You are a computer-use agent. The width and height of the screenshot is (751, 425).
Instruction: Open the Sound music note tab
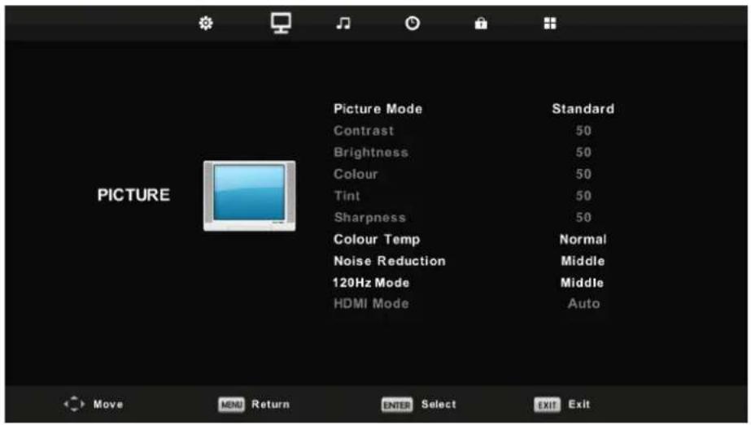[343, 23]
